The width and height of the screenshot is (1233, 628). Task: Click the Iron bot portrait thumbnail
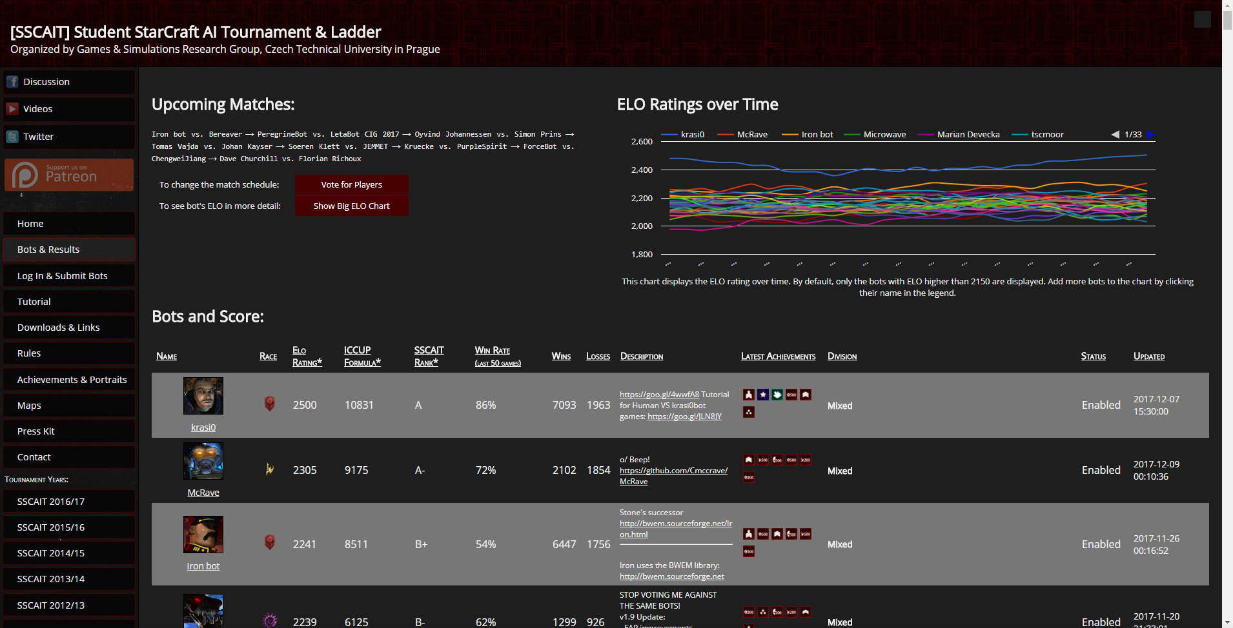point(203,535)
